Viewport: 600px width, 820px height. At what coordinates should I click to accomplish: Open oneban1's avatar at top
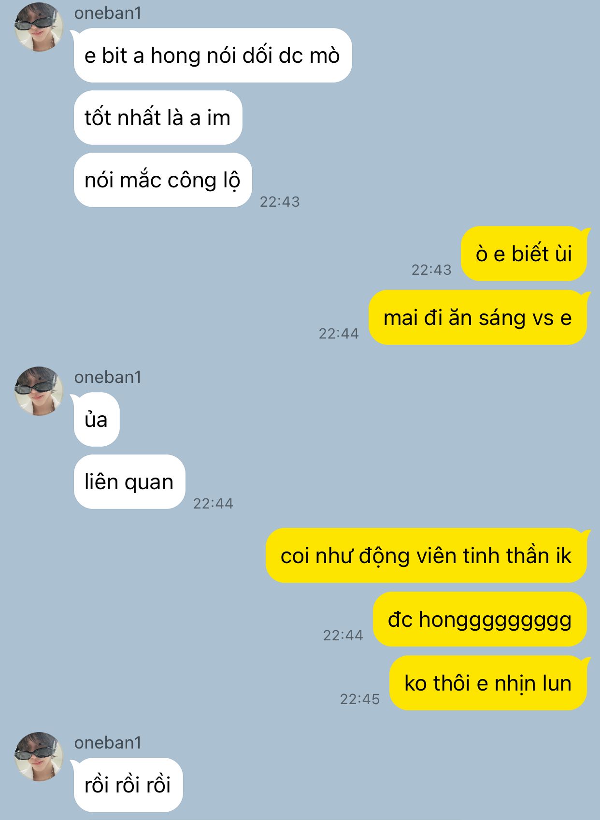tap(39, 27)
